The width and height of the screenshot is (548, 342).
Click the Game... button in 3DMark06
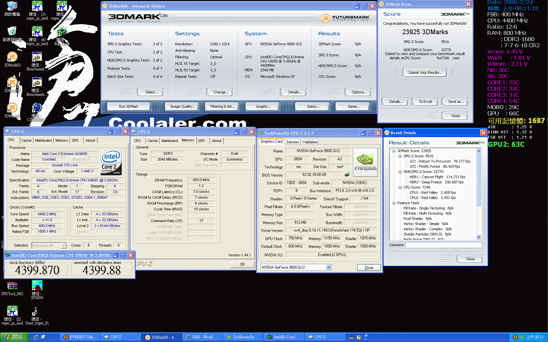(x=353, y=107)
